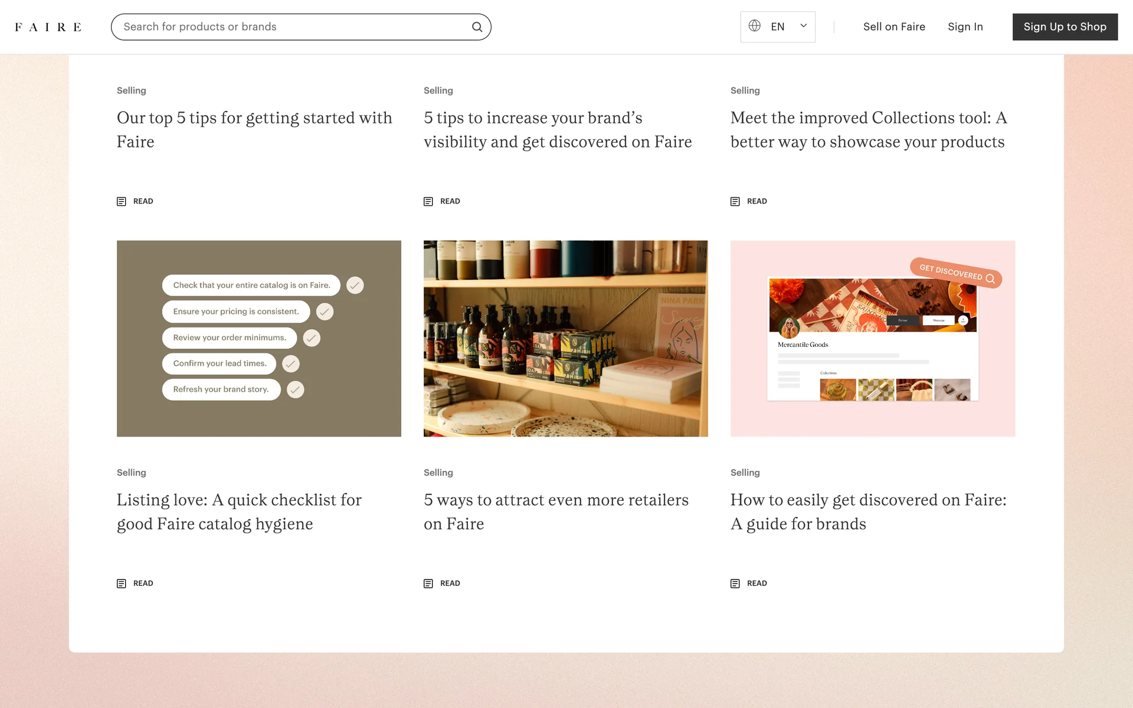Click the Faire logo
The image size is (1133, 708).
48,27
